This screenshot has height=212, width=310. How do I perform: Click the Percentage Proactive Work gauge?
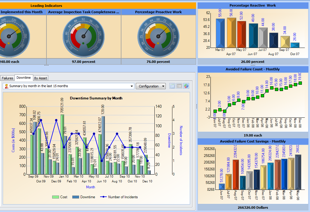[x=158, y=37]
